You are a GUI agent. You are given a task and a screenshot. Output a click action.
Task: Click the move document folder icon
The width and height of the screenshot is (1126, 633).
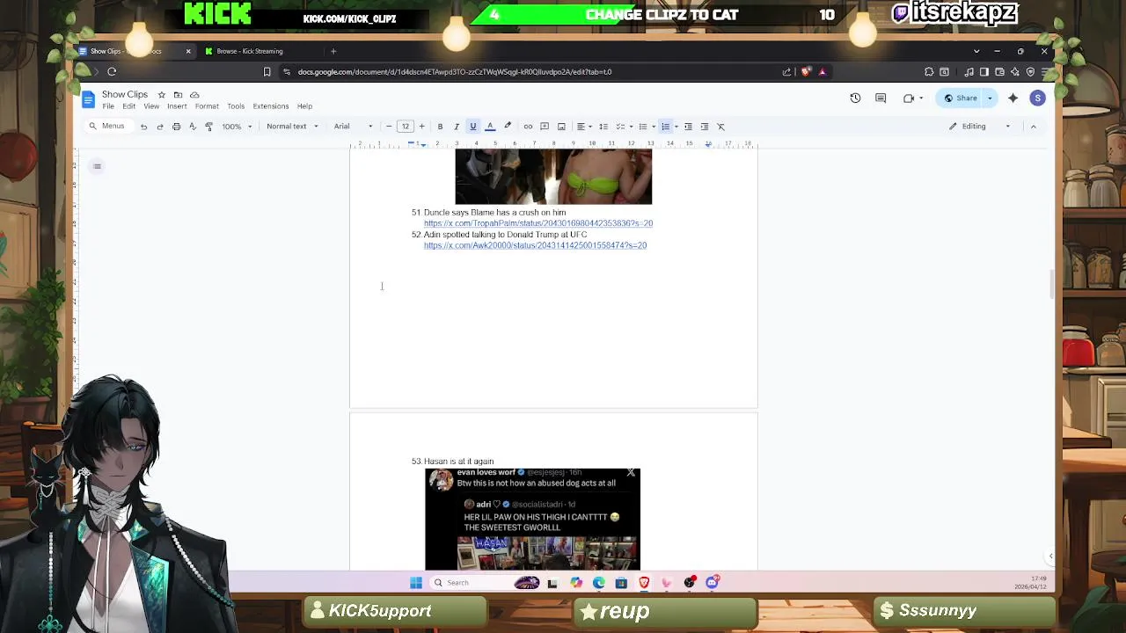(178, 95)
